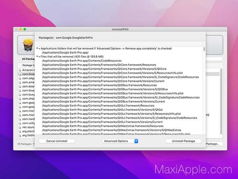238x179 pixels.
Task: Click the package icon beside com.unity row
Action: (x=20, y=123)
